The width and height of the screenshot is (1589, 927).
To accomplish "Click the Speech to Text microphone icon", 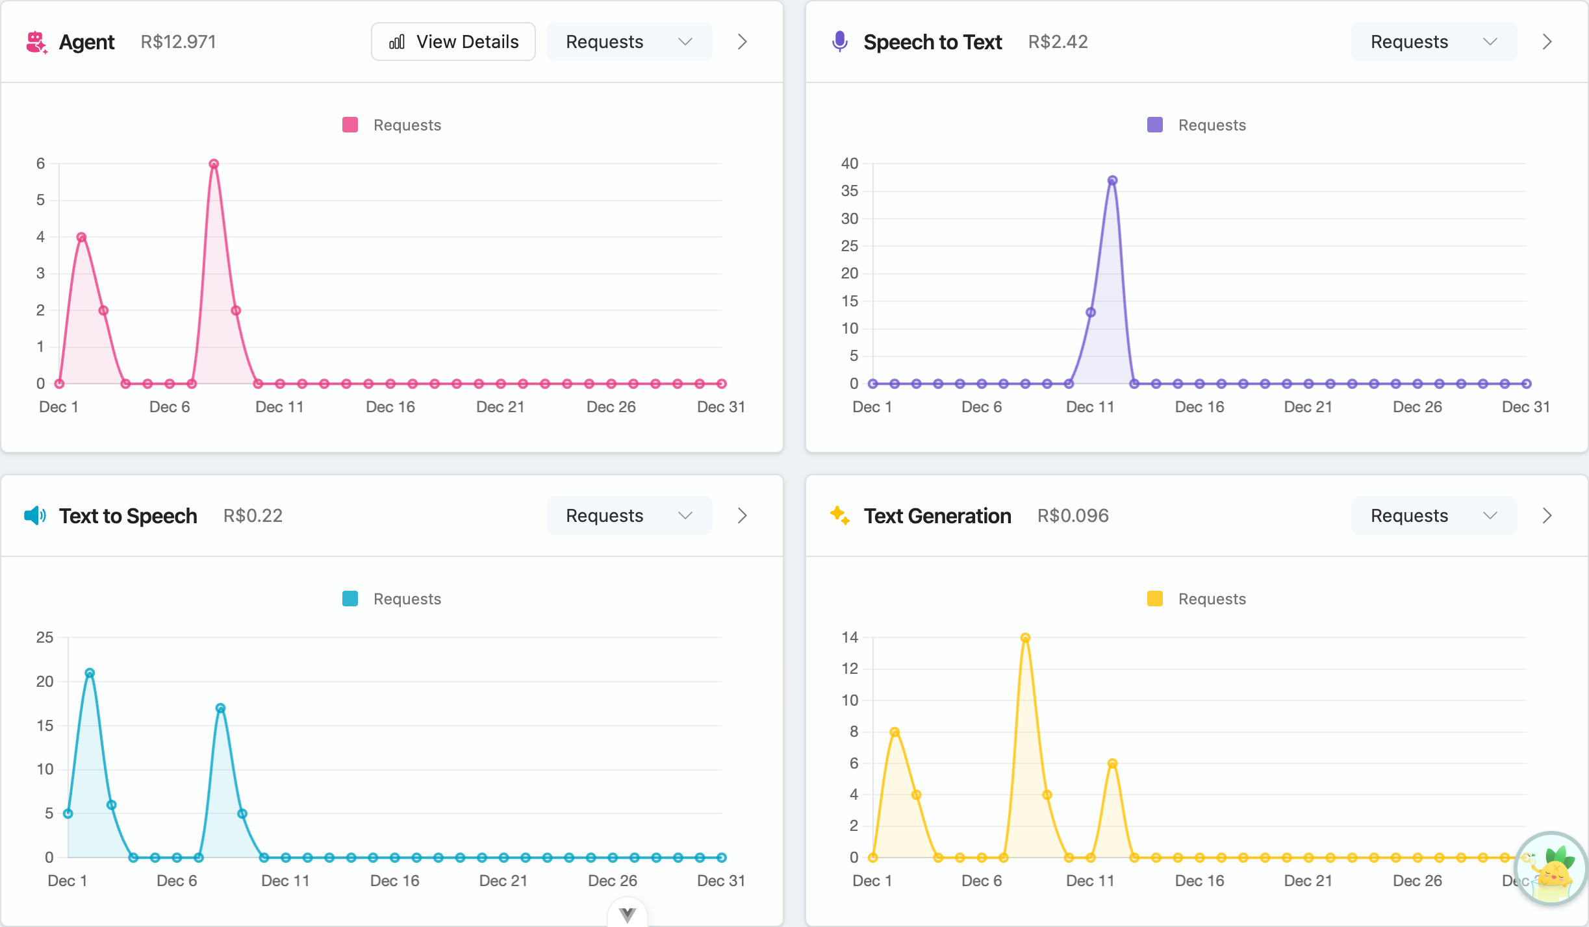I will (839, 42).
